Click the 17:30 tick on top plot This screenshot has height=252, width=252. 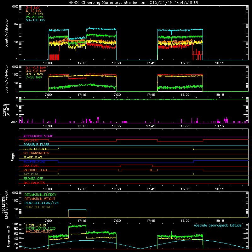pos(116,63)
